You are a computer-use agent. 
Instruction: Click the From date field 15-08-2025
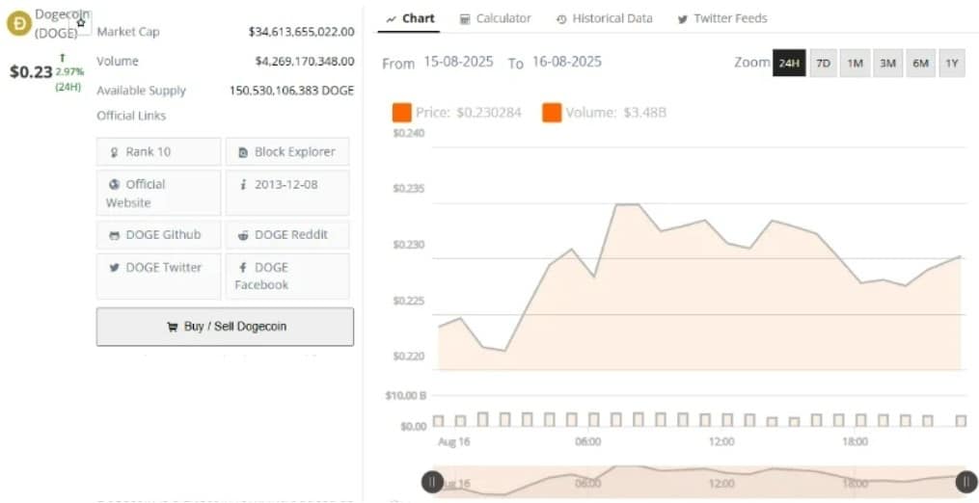tap(458, 62)
